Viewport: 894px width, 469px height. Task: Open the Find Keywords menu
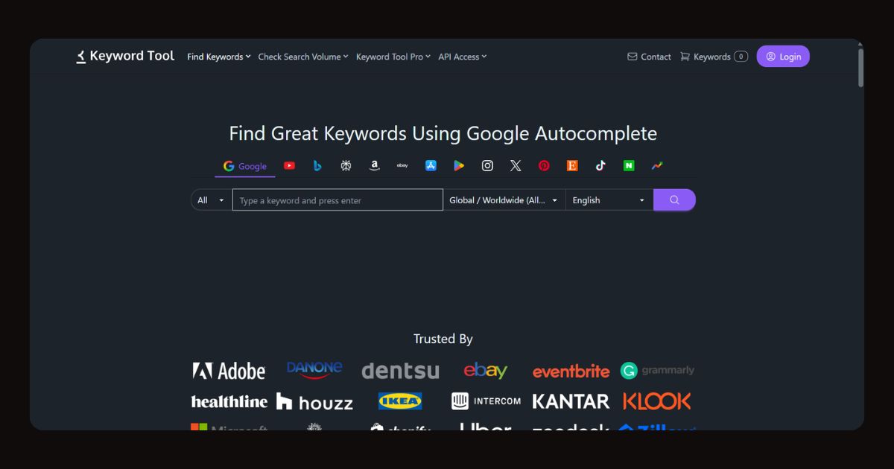click(x=219, y=57)
